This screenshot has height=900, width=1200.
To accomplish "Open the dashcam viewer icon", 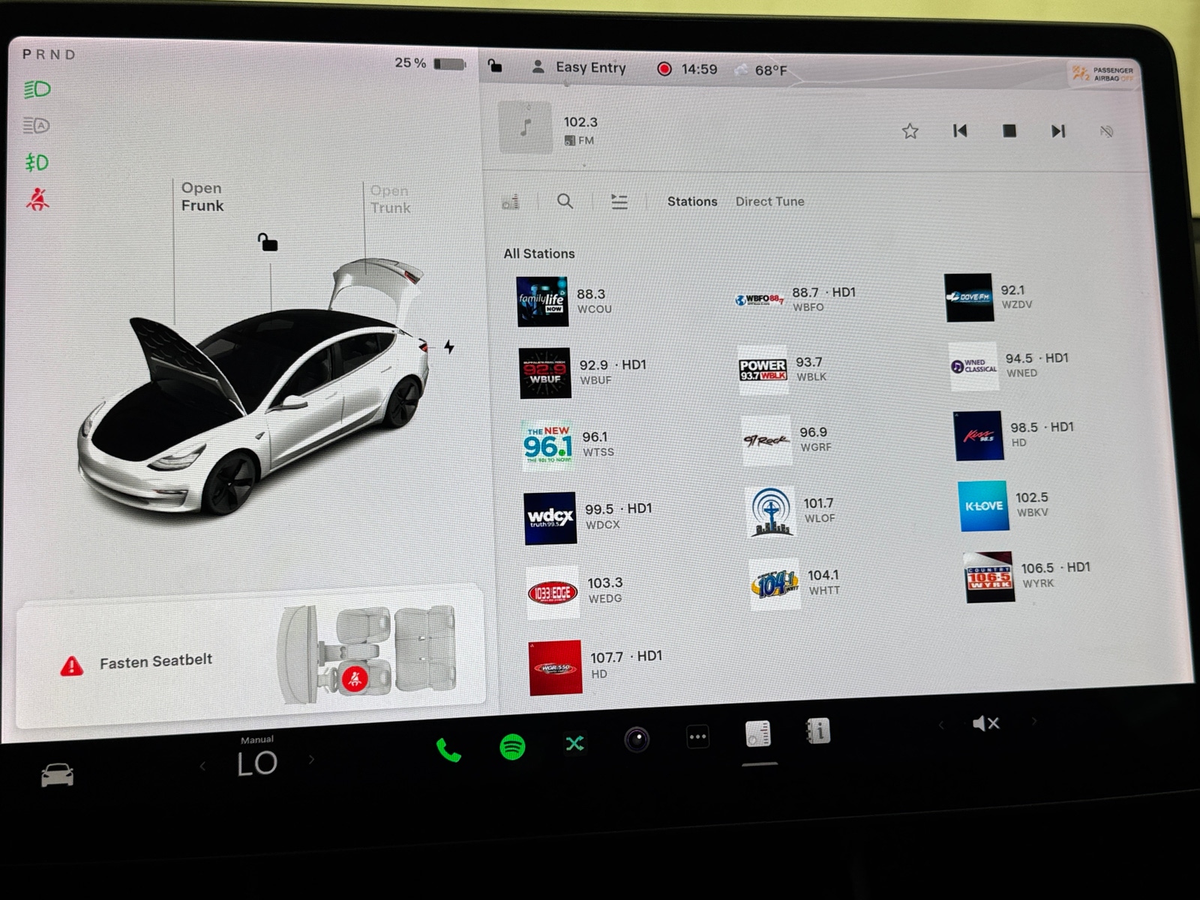I will 637,740.
